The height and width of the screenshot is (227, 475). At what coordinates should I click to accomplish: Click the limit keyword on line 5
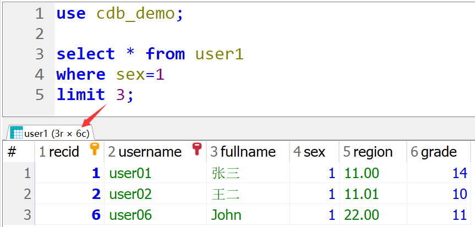[x=80, y=95]
